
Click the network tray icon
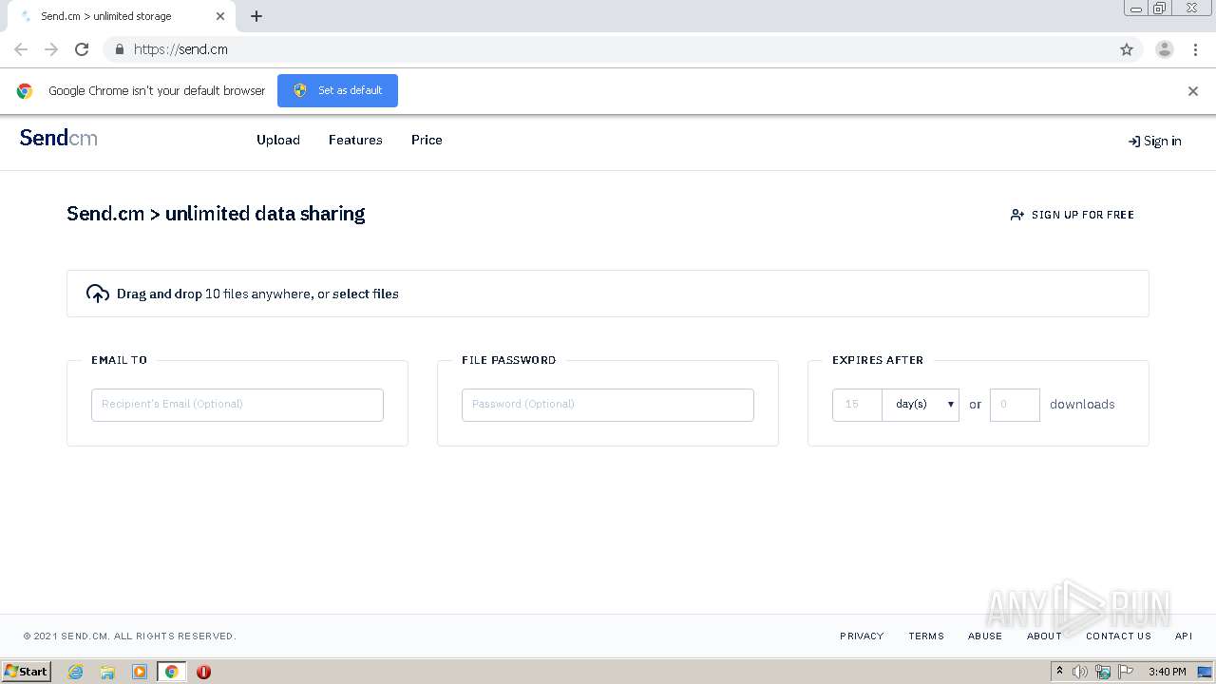(x=1103, y=672)
